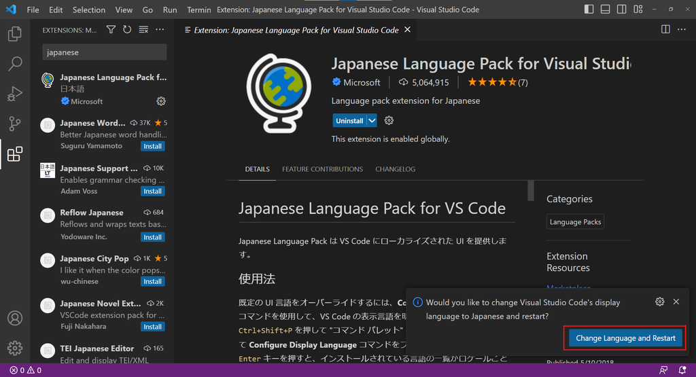The width and height of the screenshot is (696, 377).
Task: Toggle the secondary side bar layout icon
Action: [x=621, y=10]
